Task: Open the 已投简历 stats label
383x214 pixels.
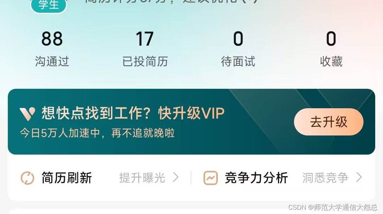Action: 145,61
